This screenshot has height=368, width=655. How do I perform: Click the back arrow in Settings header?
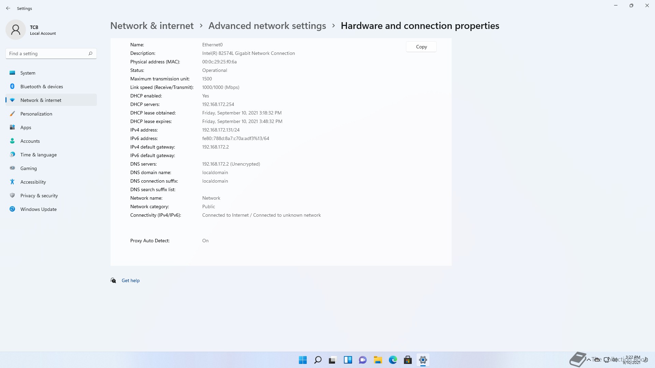coord(8,8)
